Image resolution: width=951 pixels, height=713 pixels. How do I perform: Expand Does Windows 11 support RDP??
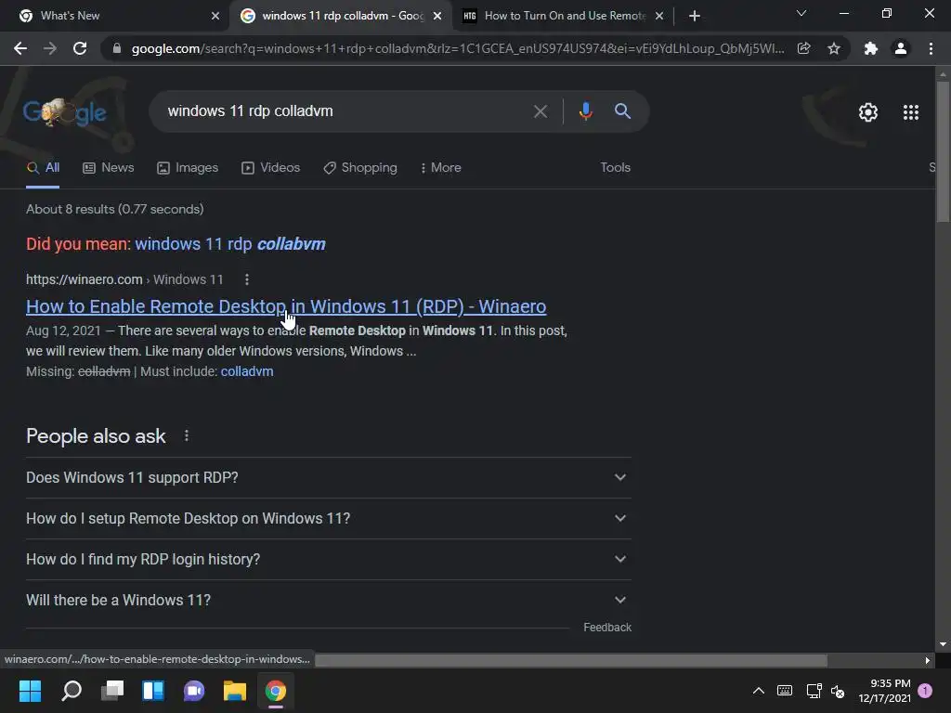pos(328,478)
